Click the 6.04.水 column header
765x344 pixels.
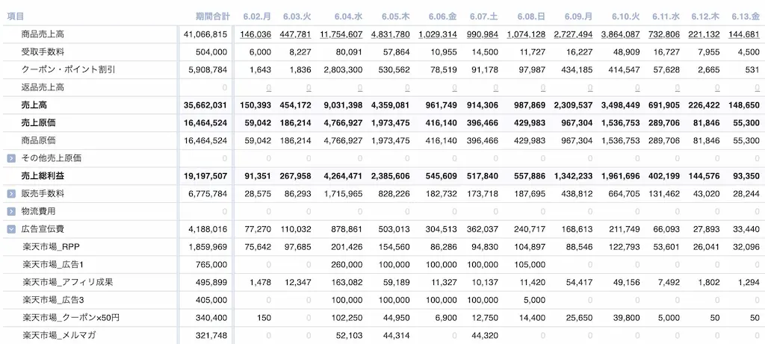point(348,16)
